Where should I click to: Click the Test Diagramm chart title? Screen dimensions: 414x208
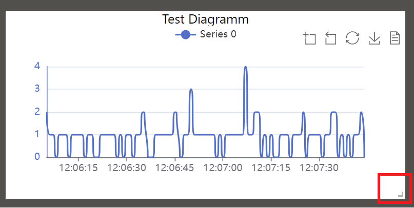(x=205, y=19)
